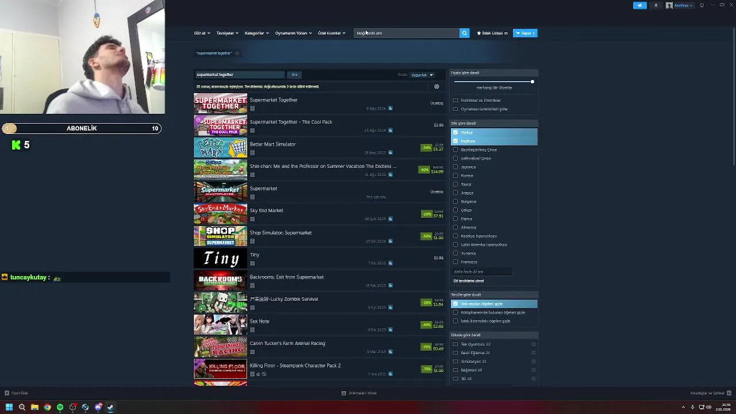Screen dimensions: 736x414
Task: Check Oynaması ücretsizleri gizle option
Action: click(455, 109)
